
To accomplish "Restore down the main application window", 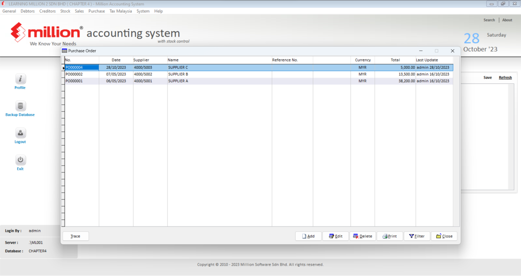I will [503, 4].
